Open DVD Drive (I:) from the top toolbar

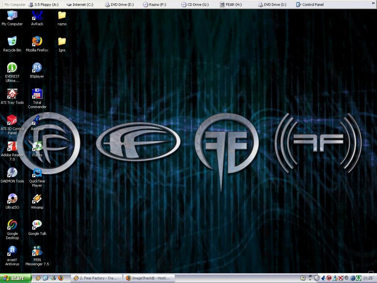point(272,4)
